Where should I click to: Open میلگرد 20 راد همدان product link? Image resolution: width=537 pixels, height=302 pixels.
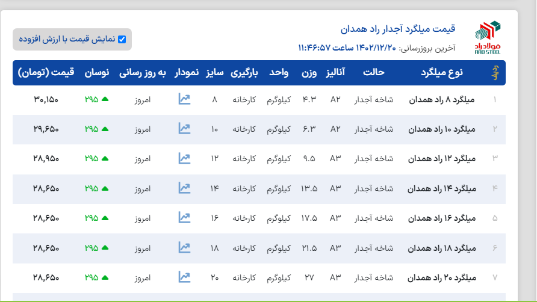(442, 277)
